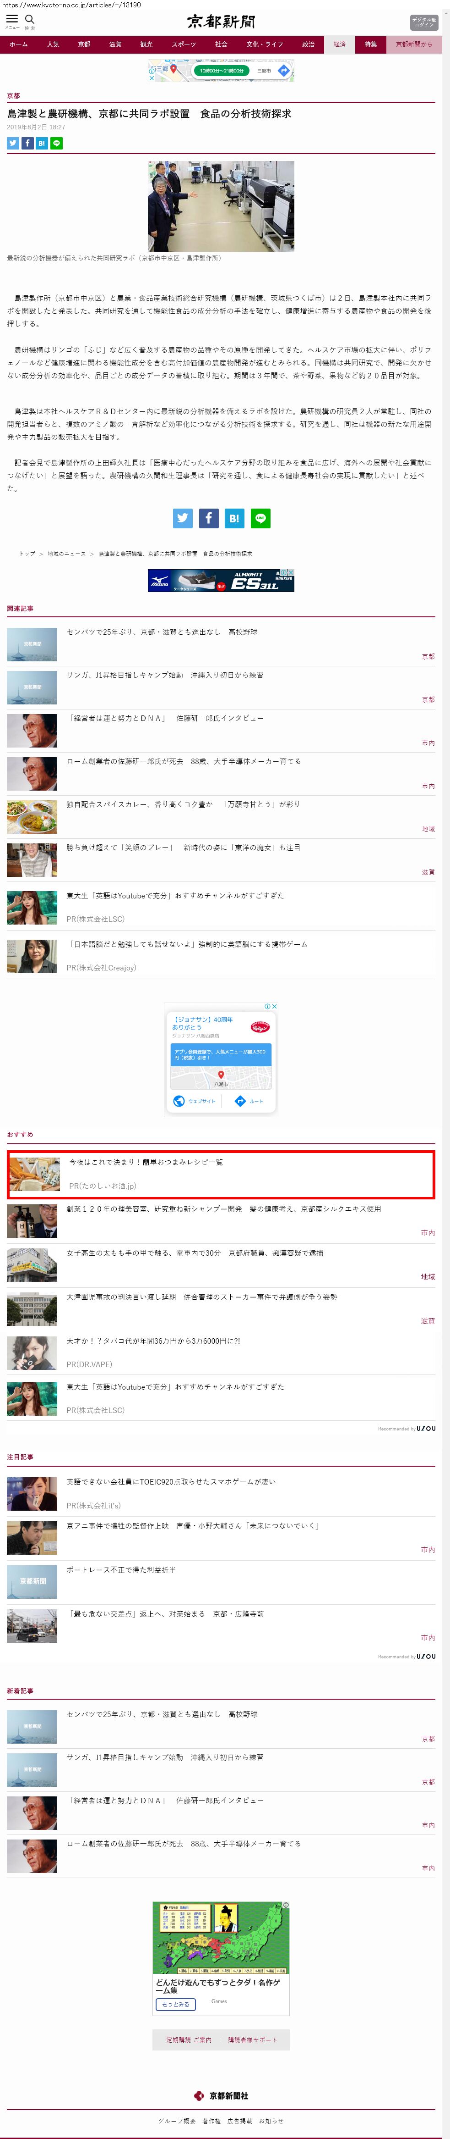Click デジタル版ログイン button
Viewport: 450px width, 2139px height.
pyautogui.click(x=423, y=22)
